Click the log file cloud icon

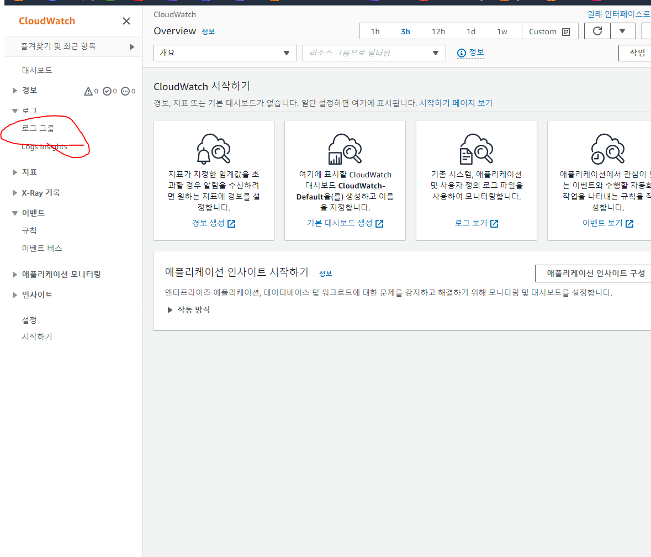(x=476, y=149)
